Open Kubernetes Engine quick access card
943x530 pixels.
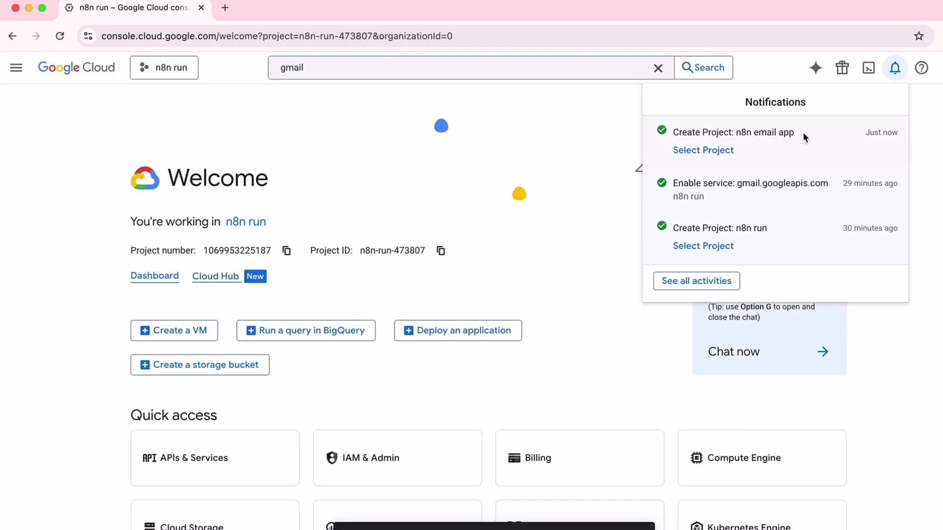point(762,515)
